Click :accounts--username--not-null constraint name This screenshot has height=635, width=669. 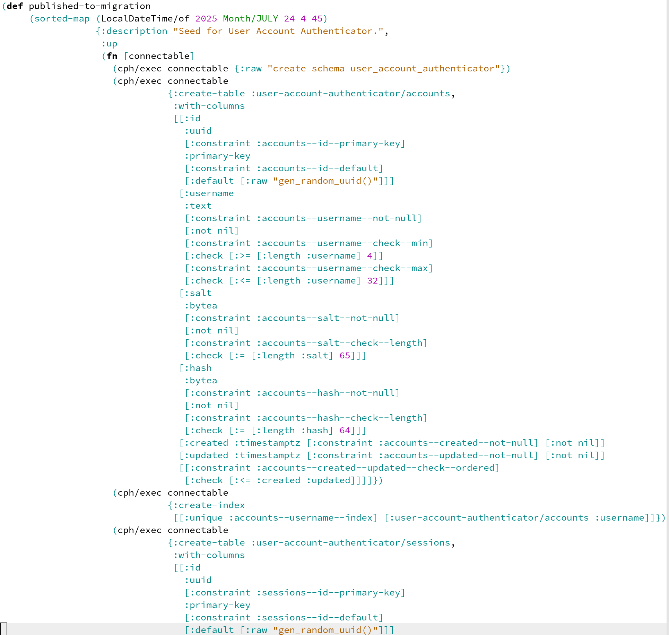coord(337,218)
